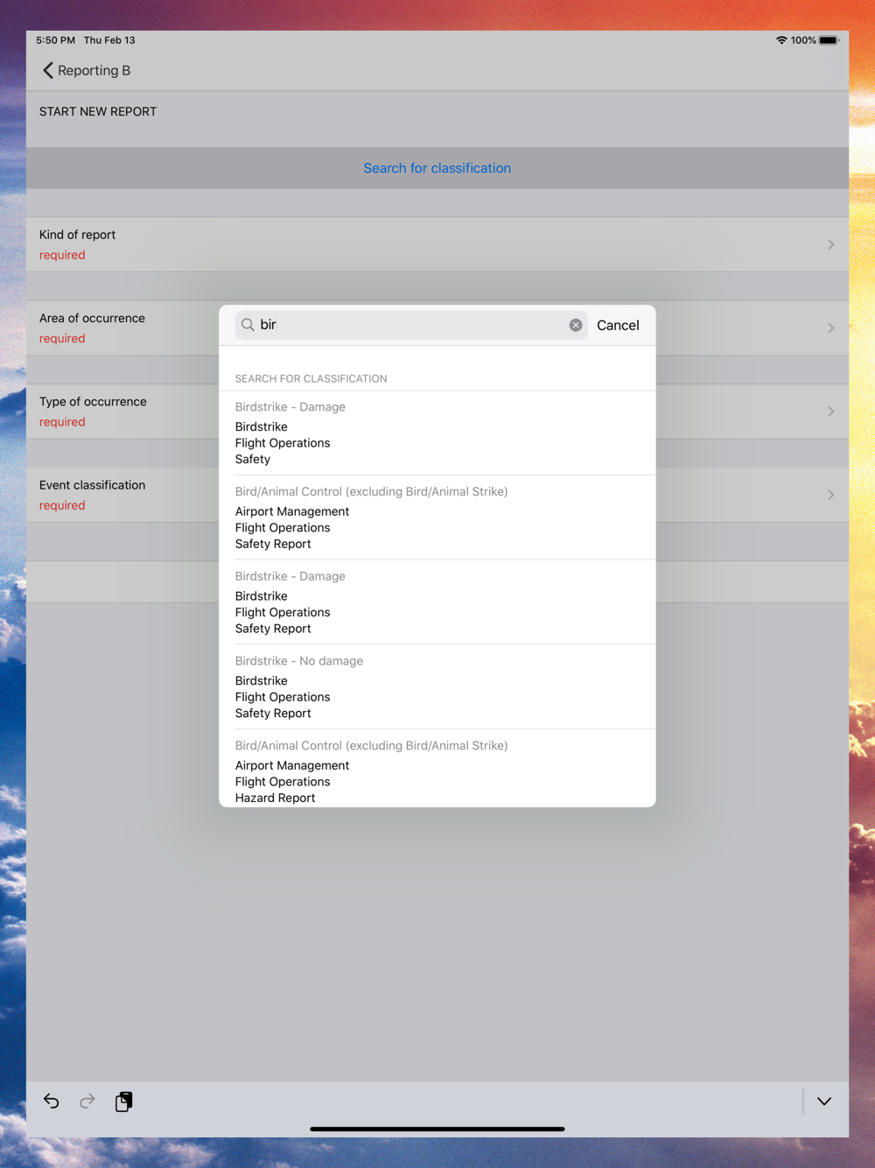Select Birdstrike - Damage with Safety
875x1168 pixels.
click(x=437, y=433)
